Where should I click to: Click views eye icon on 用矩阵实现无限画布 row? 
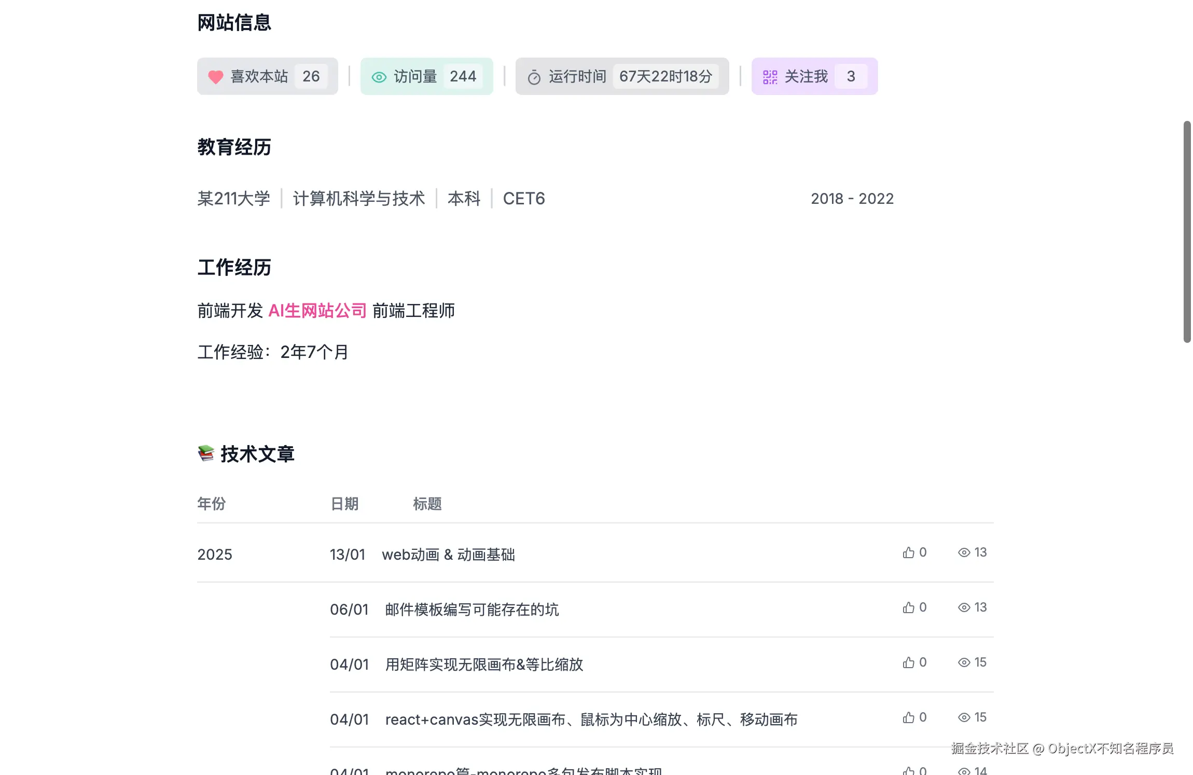click(964, 662)
